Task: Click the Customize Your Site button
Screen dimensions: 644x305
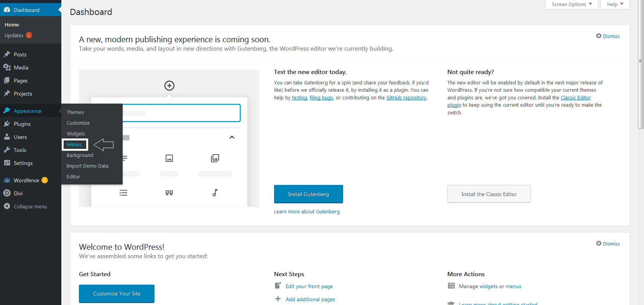Action: point(117,293)
